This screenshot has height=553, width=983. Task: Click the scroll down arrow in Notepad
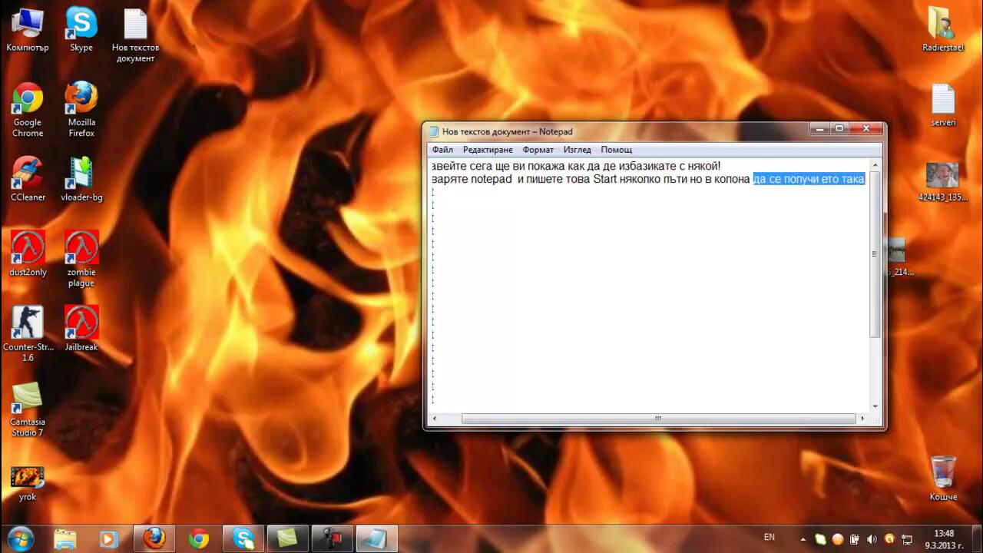875,406
